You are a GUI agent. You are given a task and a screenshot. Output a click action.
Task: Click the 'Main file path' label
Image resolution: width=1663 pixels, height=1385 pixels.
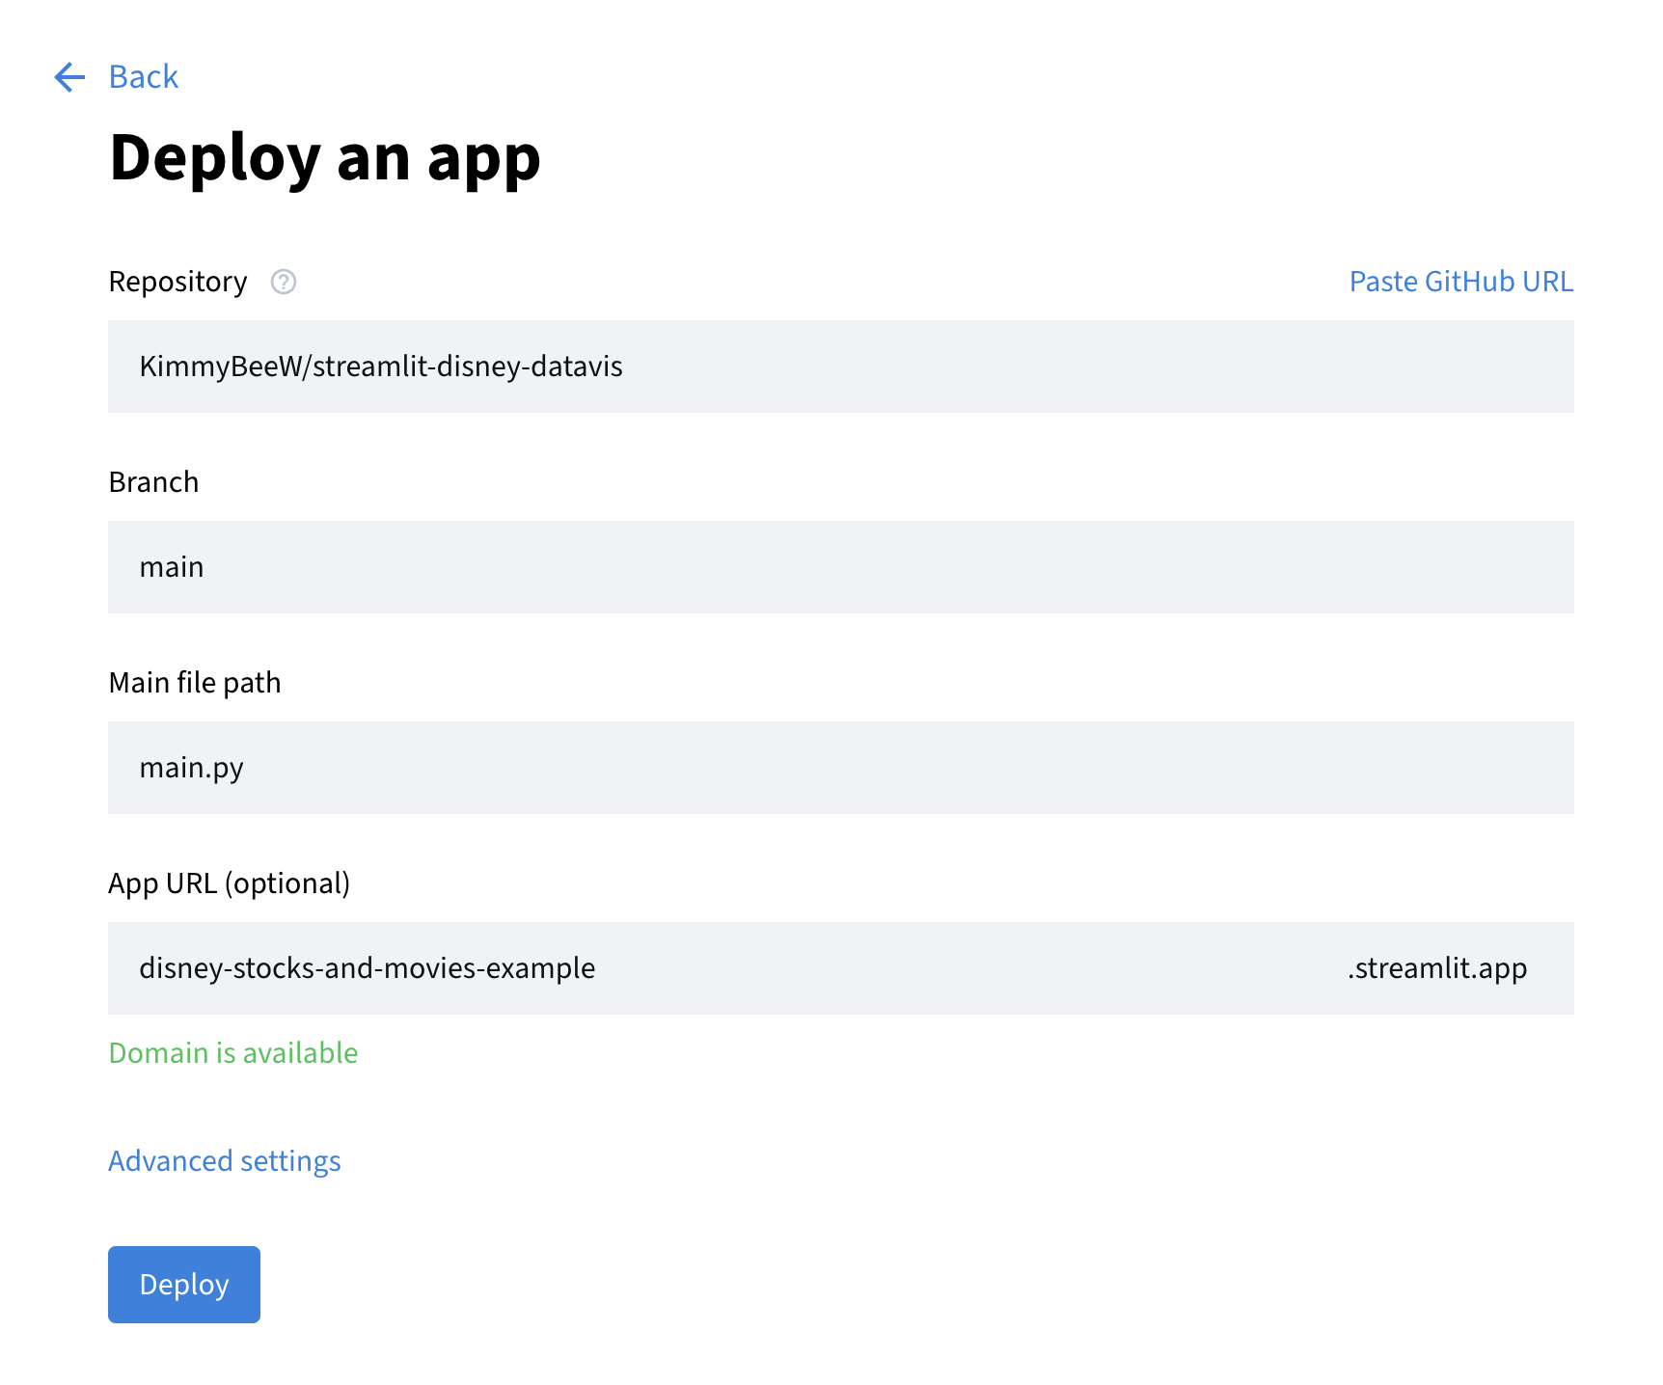click(195, 683)
